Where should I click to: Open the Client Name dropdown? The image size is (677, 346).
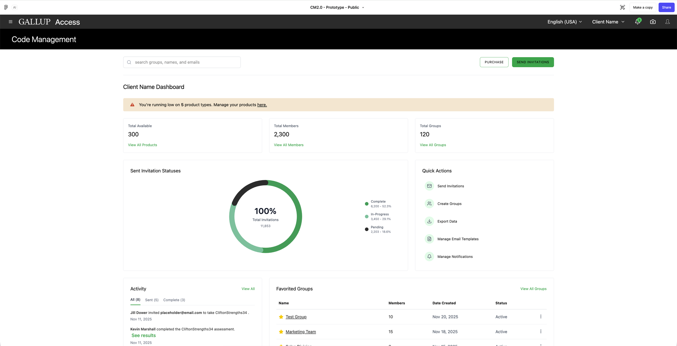(x=608, y=22)
